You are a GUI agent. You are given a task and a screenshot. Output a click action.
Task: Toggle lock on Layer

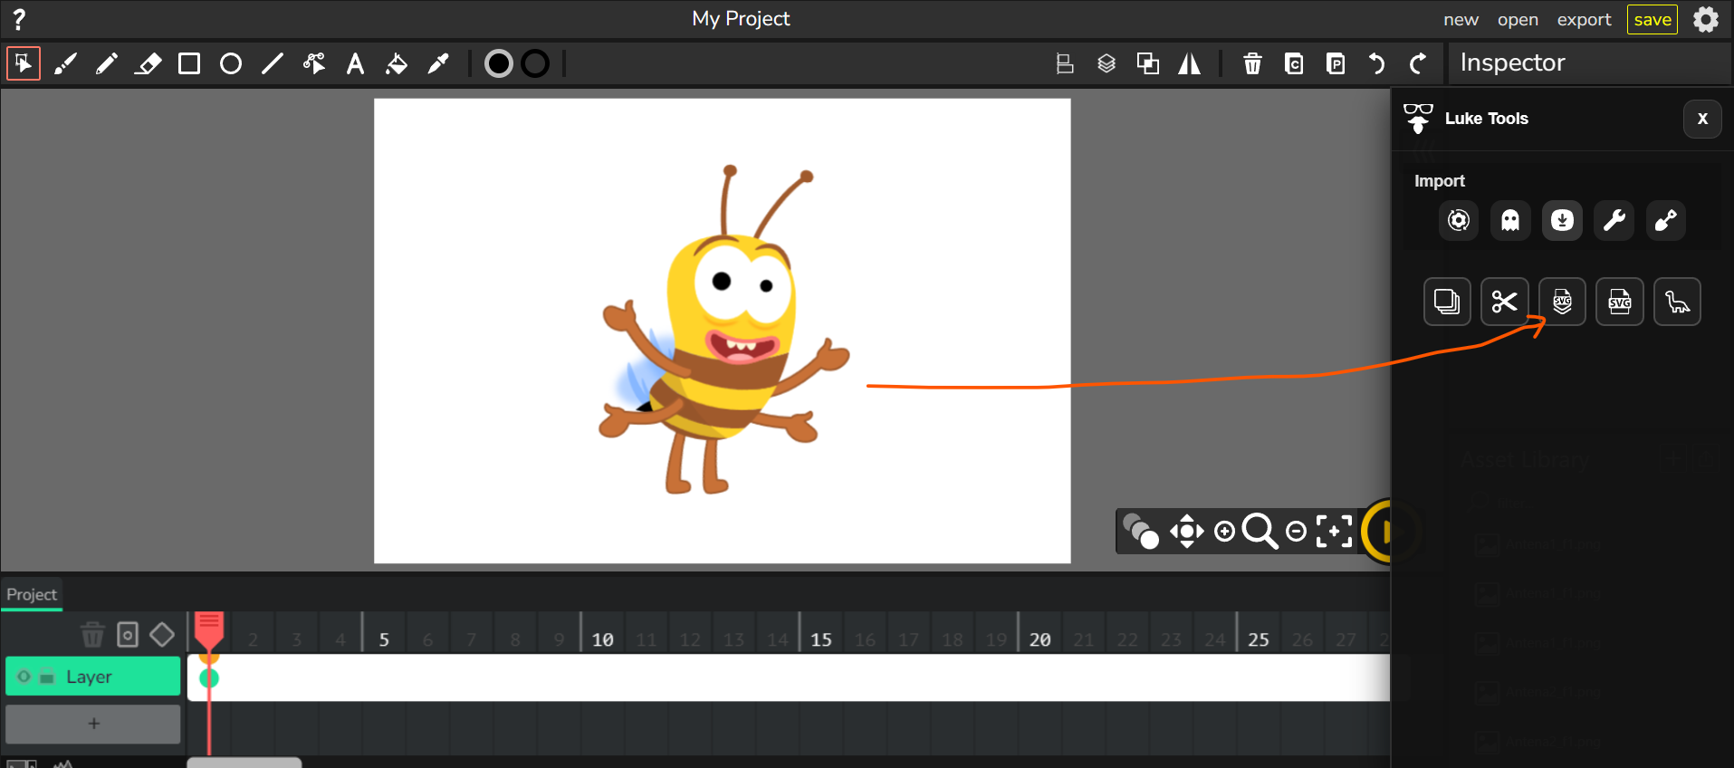(x=47, y=677)
